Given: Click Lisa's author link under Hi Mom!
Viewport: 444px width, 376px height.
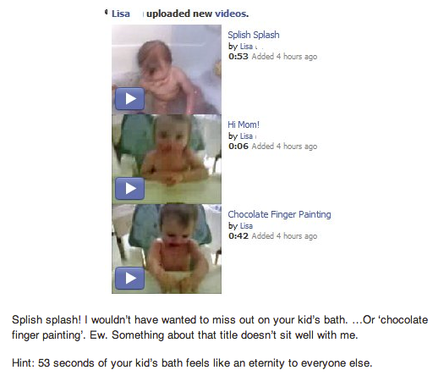Looking at the screenshot, I should [246, 136].
